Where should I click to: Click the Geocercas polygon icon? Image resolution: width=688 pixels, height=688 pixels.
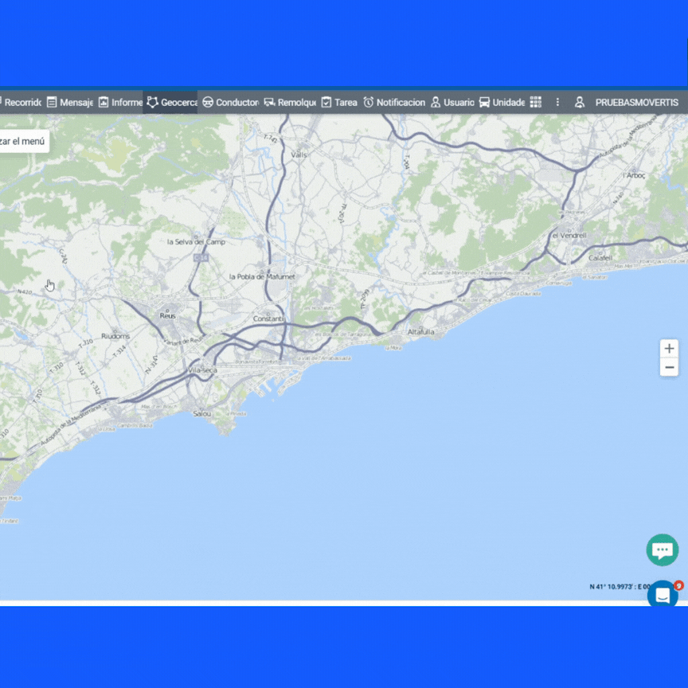[x=152, y=102]
